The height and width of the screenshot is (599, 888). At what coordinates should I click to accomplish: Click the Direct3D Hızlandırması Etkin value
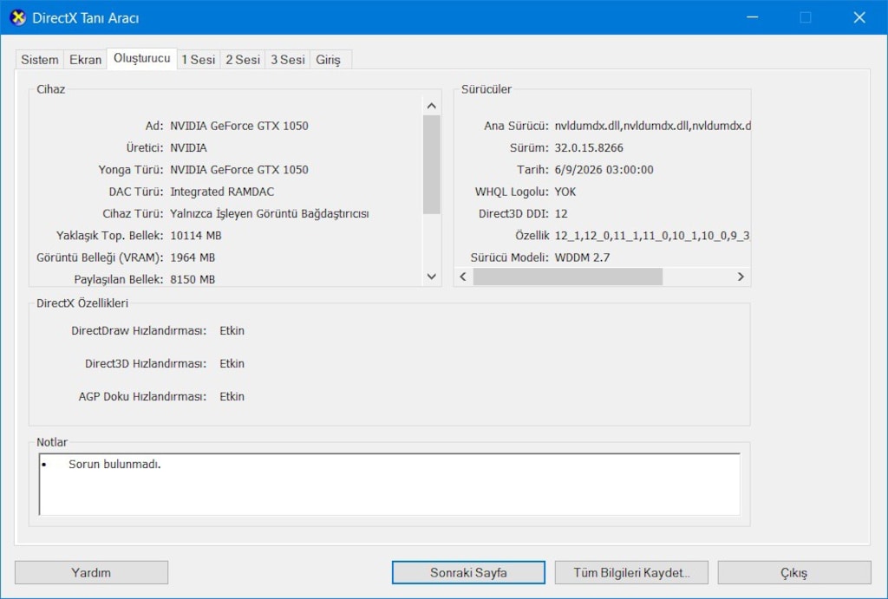[x=232, y=363]
